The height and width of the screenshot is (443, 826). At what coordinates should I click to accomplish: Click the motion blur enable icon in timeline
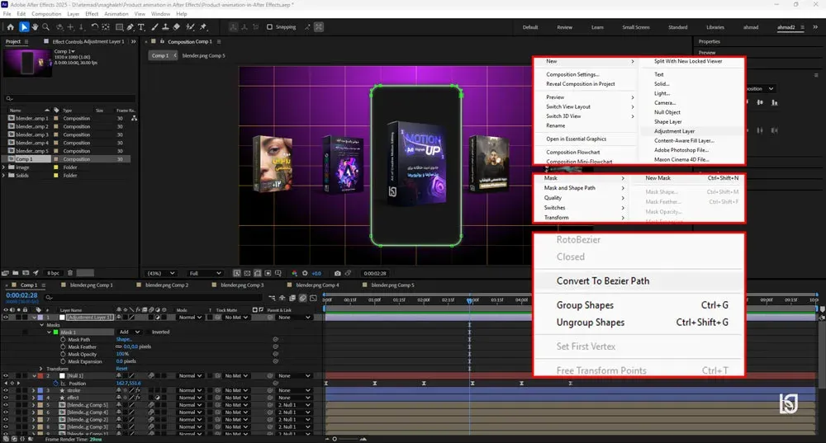(303, 298)
